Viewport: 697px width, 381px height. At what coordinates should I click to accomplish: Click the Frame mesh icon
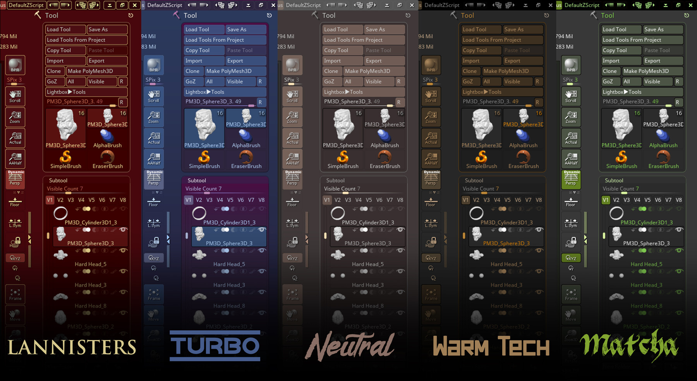(x=15, y=294)
